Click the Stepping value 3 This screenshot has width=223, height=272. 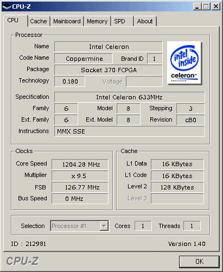tap(190, 109)
